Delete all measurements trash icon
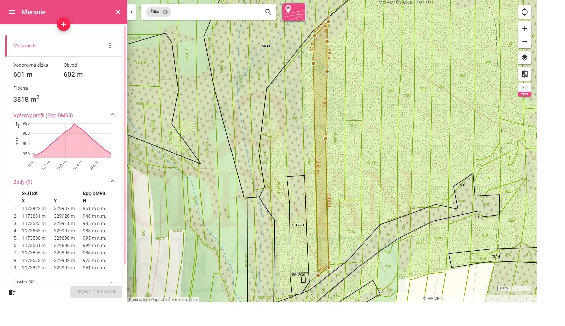The image size is (565, 326). click(x=12, y=293)
